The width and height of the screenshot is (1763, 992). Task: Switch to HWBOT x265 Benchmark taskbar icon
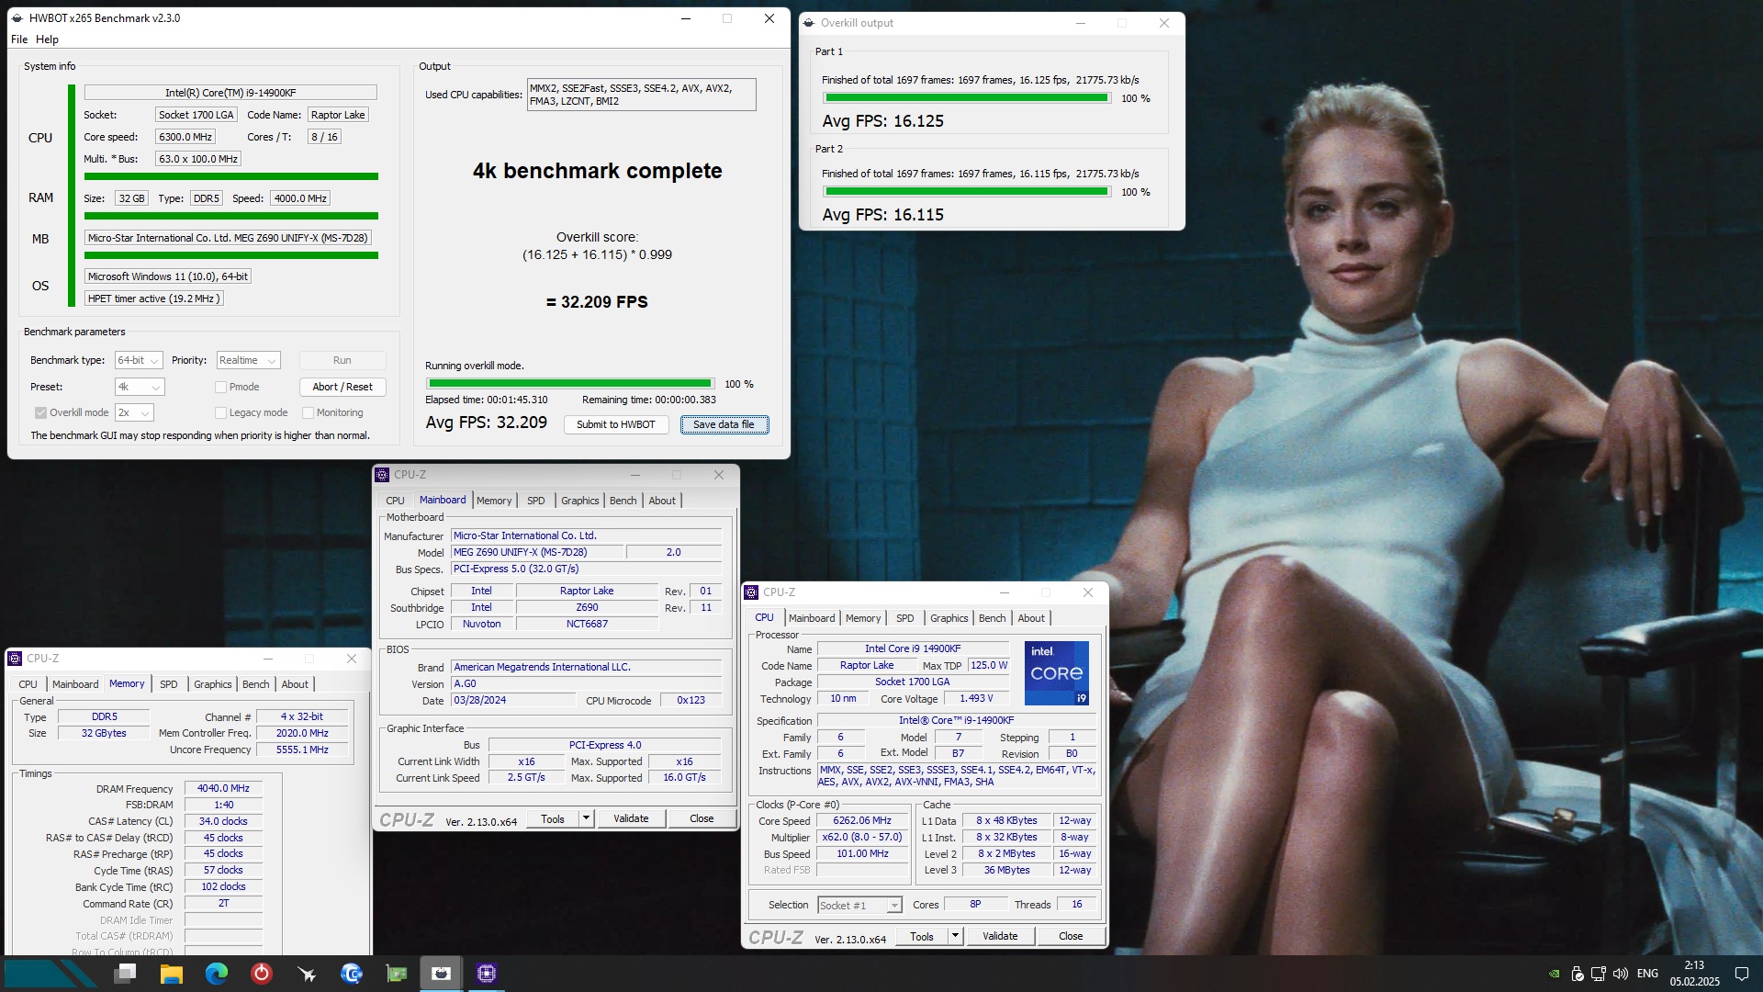coord(442,973)
